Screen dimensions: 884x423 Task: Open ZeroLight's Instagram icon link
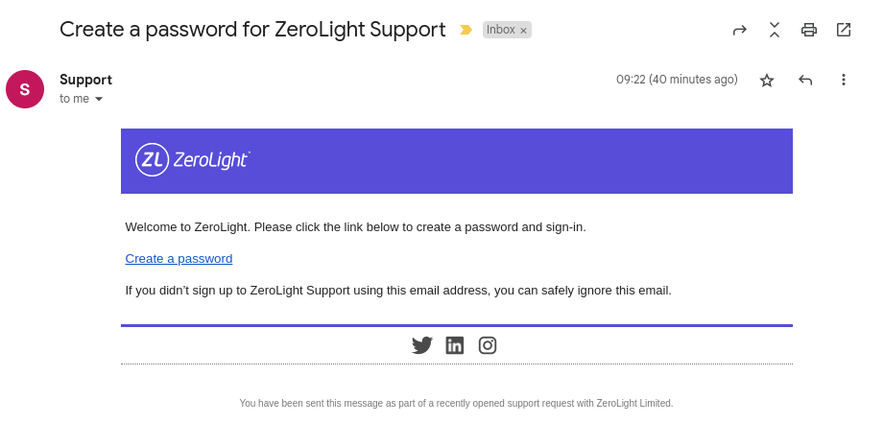coord(488,345)
